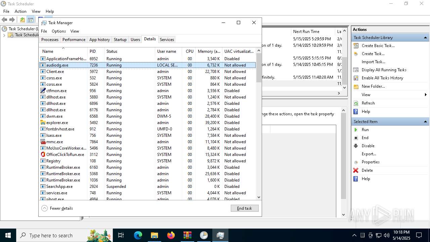Sort processes by the PID column header
The width and height of the screenshot is (430, 242).
tap(96, 51)
